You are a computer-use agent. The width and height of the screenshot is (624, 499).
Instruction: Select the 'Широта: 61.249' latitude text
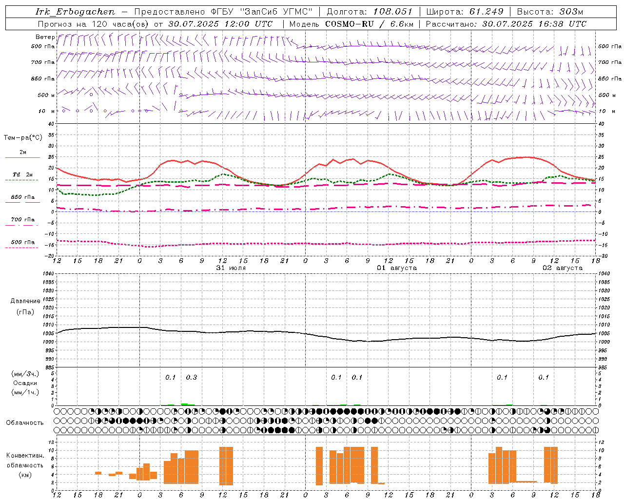click(465, 12)
